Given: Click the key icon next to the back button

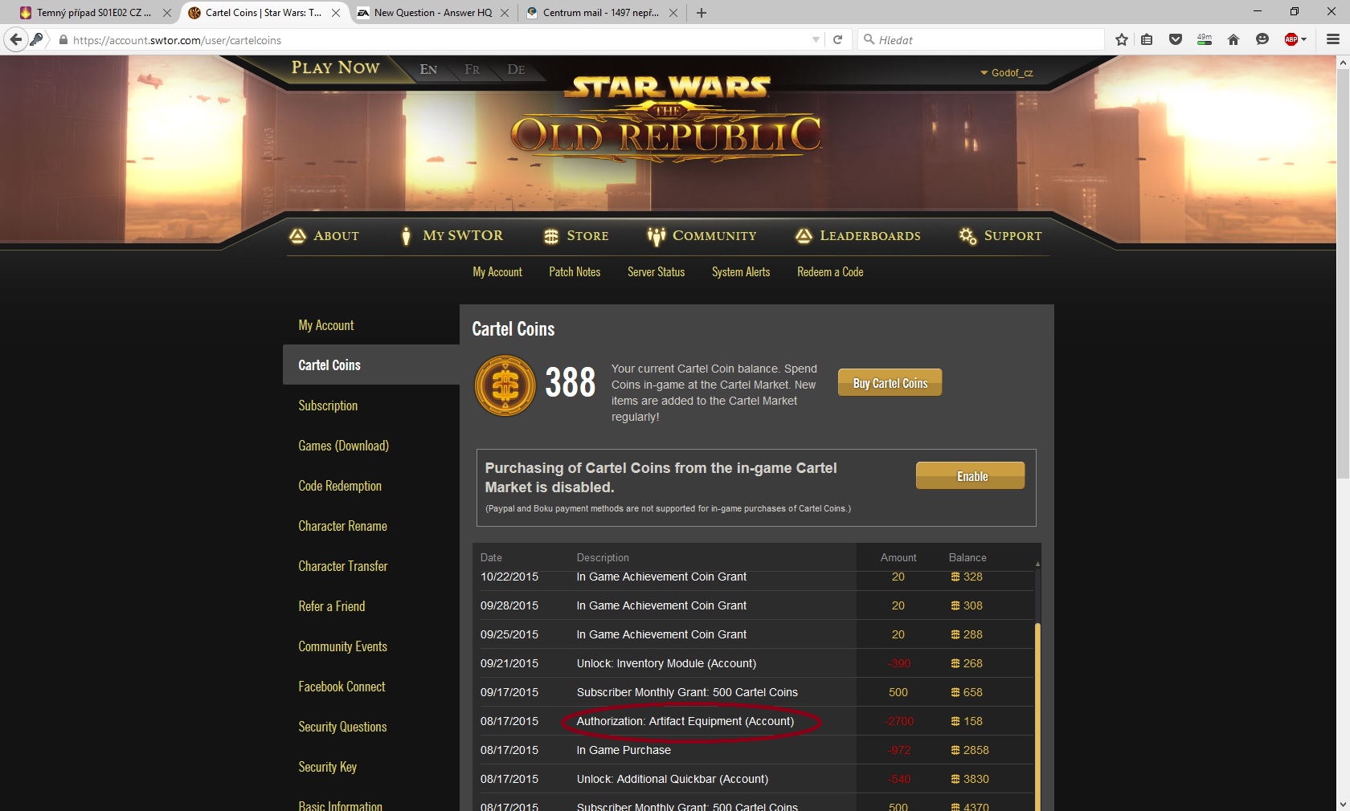Looking at the screenshot, I should pos(36,39).
